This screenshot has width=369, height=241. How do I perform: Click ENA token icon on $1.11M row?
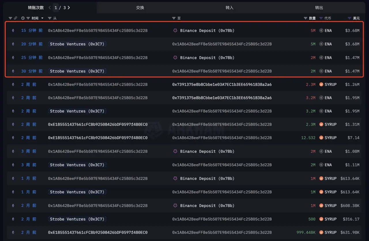point(321,165)
